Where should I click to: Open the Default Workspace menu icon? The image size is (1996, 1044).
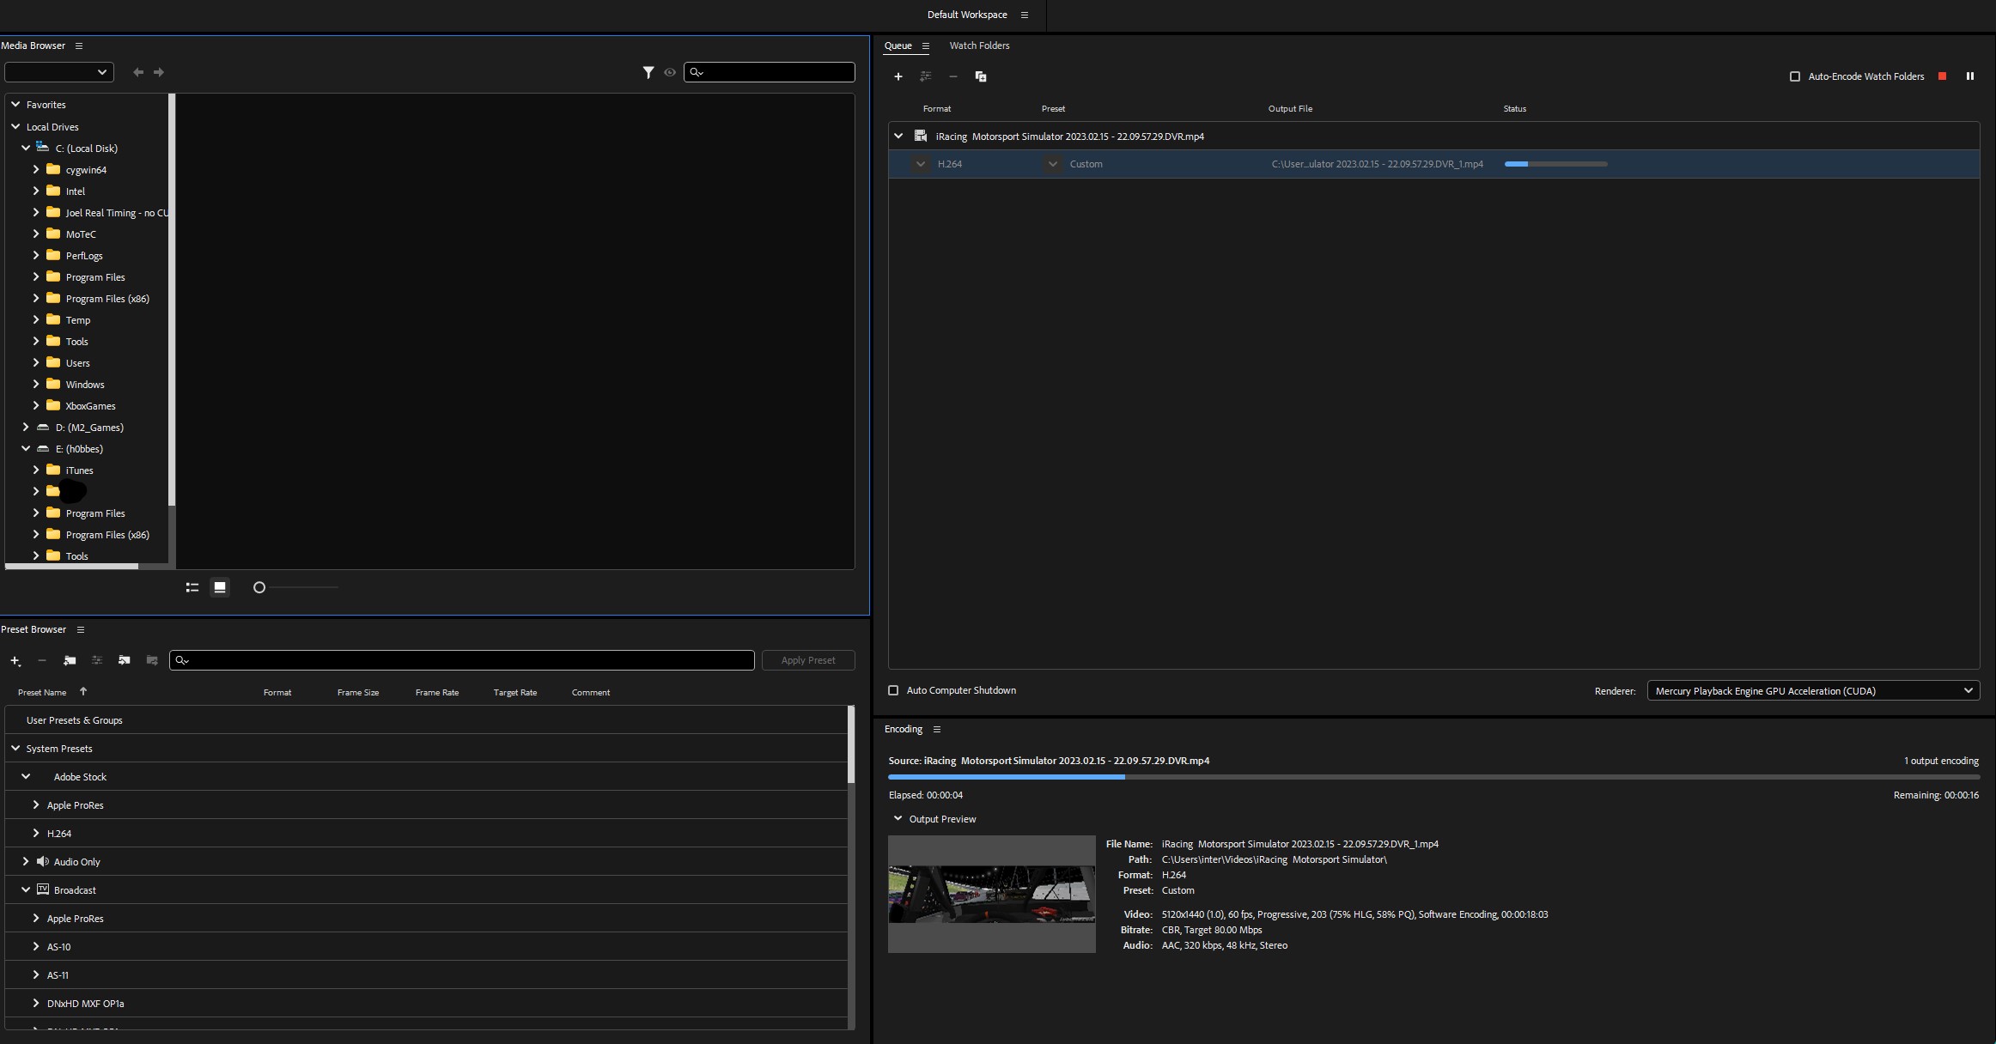tap(1024, 15)
